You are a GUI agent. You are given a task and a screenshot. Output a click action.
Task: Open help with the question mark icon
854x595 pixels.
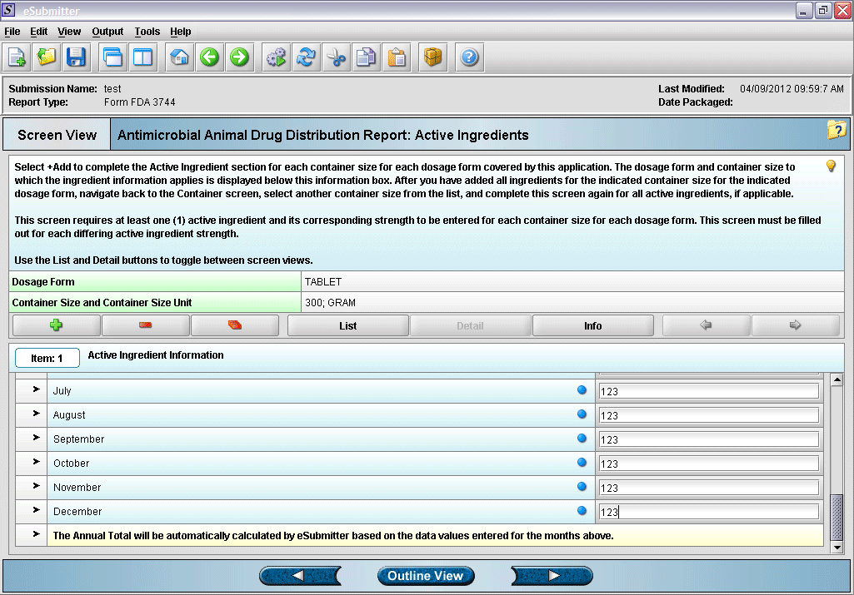[469, 57]
